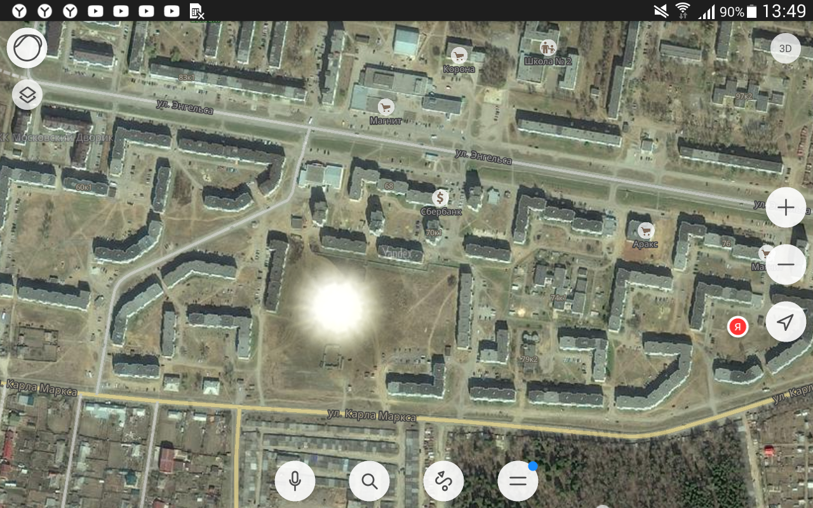Select the Сбербанк bank marker
Image resolution: width=813 pixels, height=508 pixels.
[441, 197]
